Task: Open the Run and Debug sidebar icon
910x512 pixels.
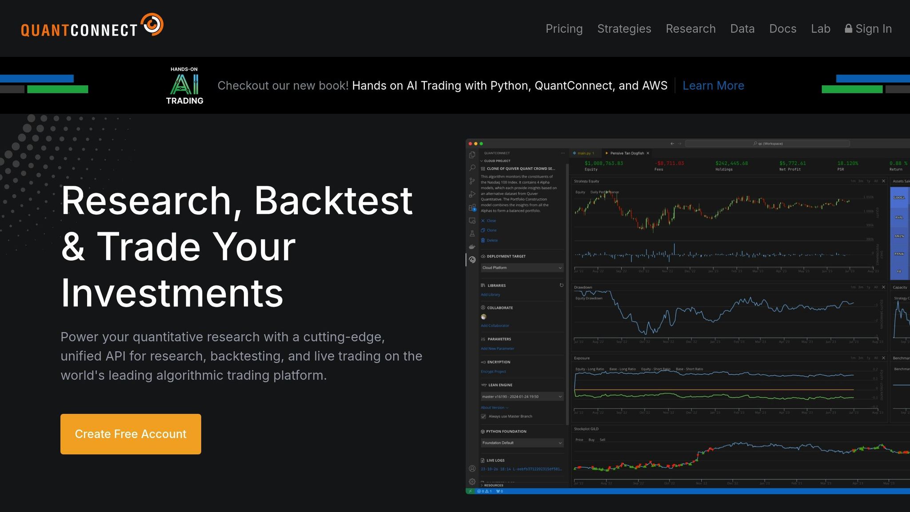Action: click(x=472, y=194)
